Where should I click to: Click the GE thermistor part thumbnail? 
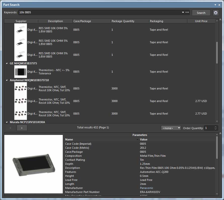20,72
